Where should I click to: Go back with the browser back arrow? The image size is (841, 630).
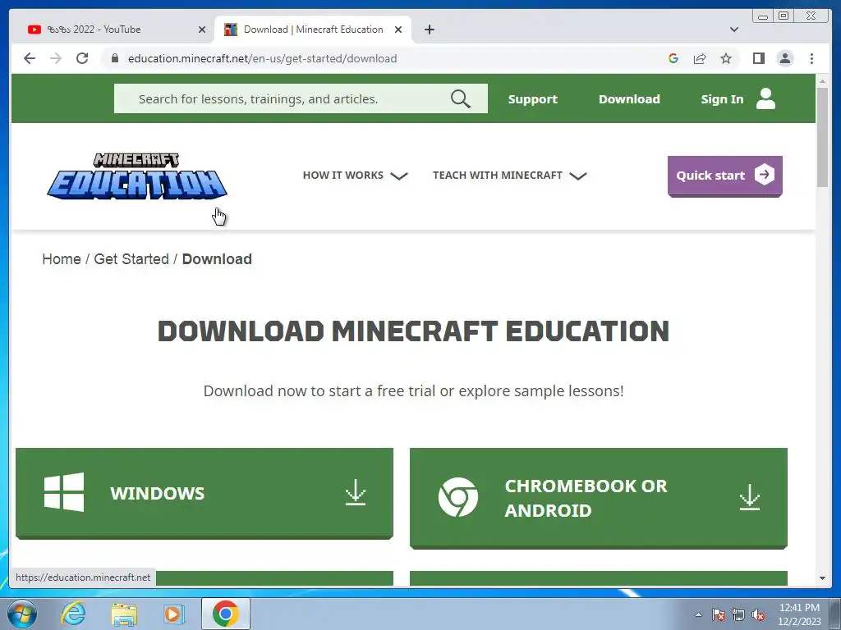click(x=30, y=58)
